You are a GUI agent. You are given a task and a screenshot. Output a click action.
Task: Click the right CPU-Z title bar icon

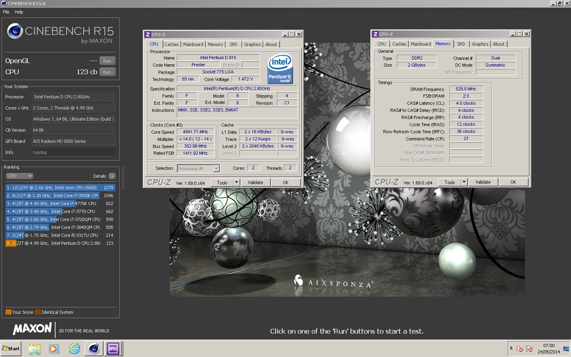376,34
